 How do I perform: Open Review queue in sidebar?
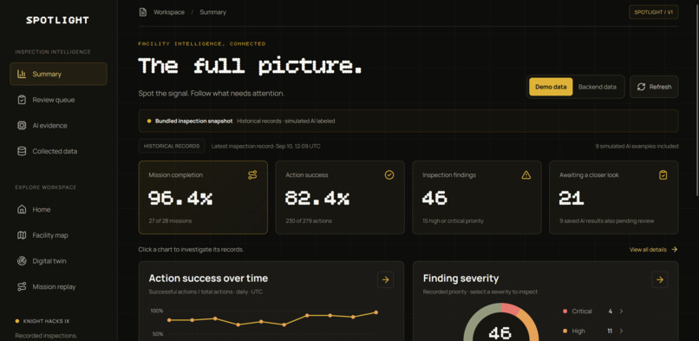point(58,100)
